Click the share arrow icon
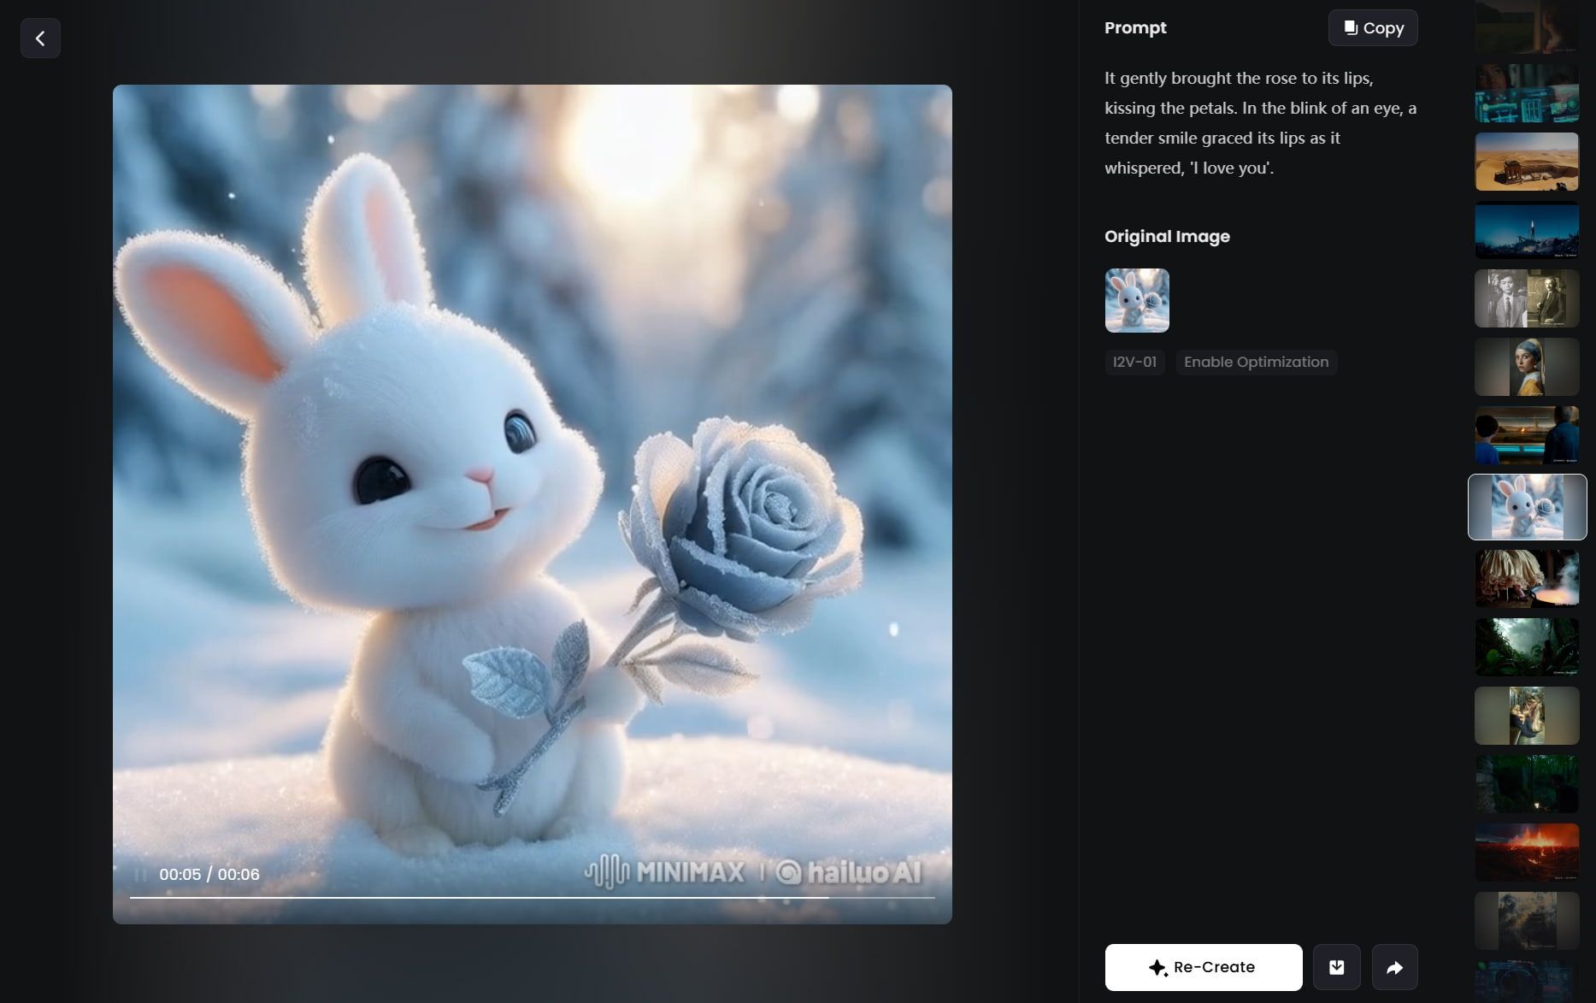1596x1003 pixels. click(x=1394, y=967)
